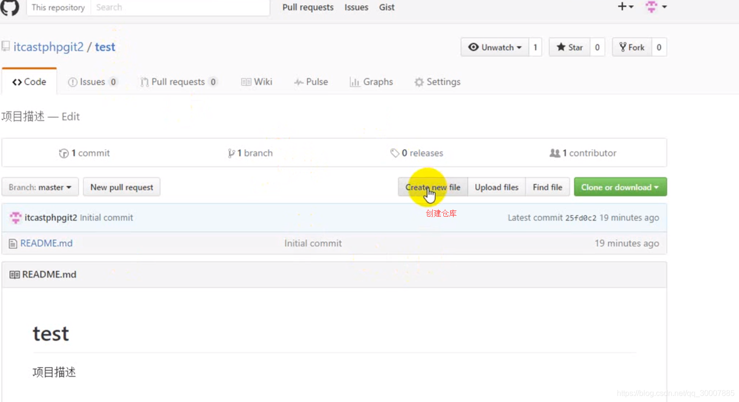Open the Wiki tab
739x402 pixels.
[257, 82]
